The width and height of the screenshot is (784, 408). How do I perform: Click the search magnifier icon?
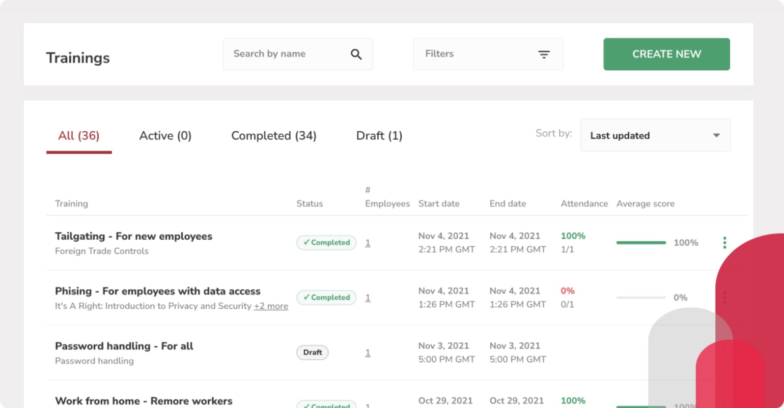pos(356,54)
